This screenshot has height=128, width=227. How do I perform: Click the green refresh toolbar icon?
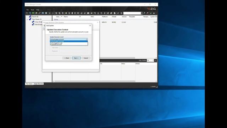[33, 13]
